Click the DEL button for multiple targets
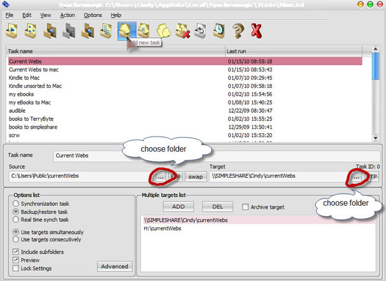This screenshot has width=386, height=281. coord(218,206)
